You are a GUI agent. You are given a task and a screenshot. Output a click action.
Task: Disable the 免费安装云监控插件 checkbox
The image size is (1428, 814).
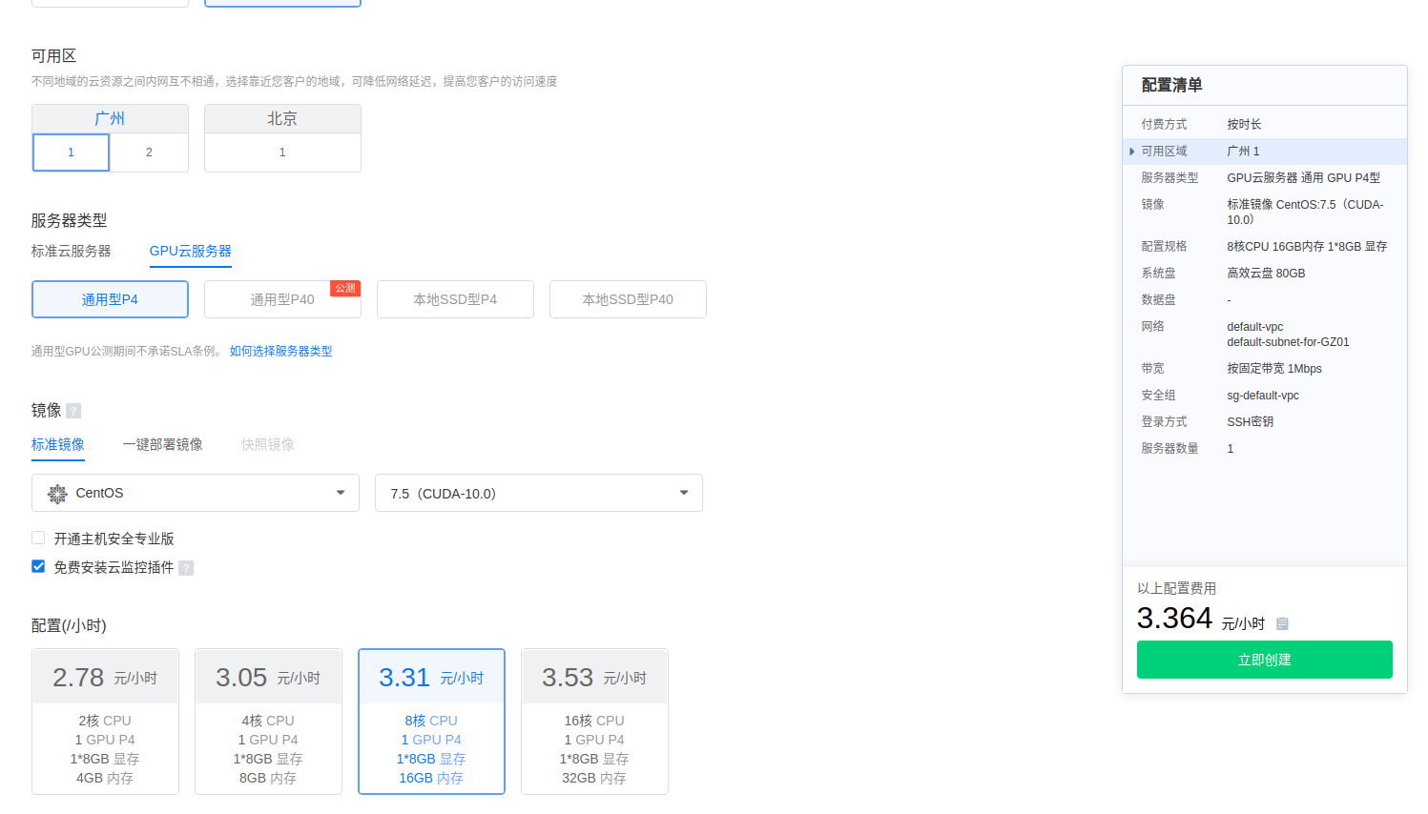37,565
